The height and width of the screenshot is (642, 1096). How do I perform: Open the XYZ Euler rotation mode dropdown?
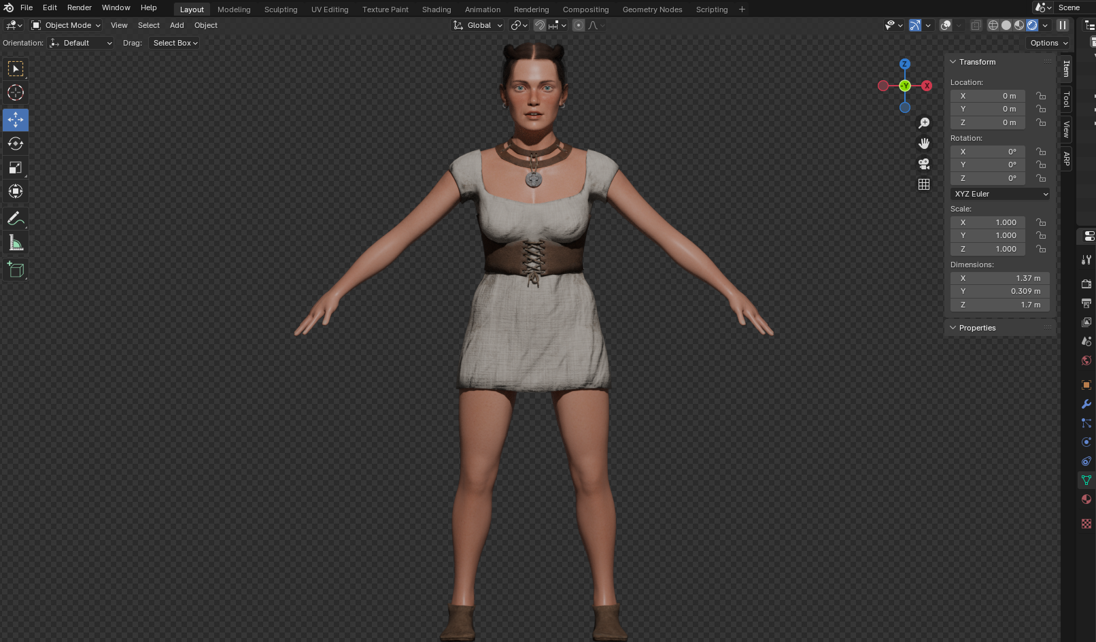point(1000,194)
